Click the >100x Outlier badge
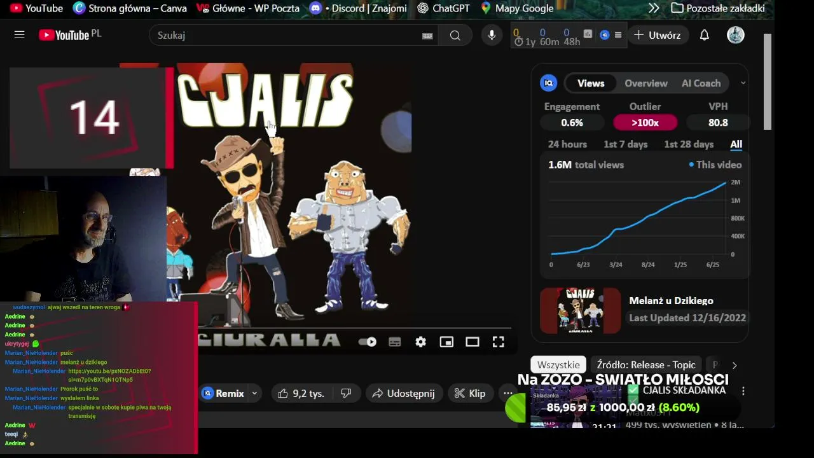This screenshot has width=814, height=458. [x=645, y=123]
